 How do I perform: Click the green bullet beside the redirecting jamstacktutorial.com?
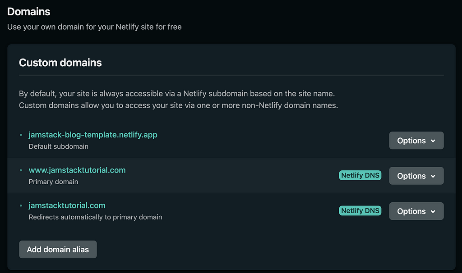click(21, 205)
